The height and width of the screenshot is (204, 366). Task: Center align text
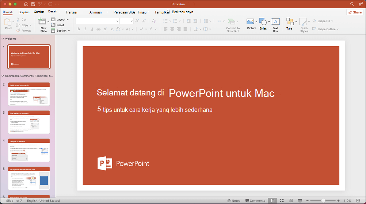pos(172,29)
